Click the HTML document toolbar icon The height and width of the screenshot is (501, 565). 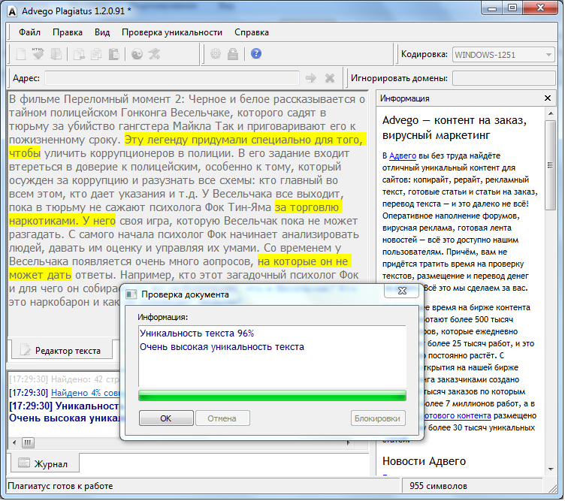click(38, 54)
